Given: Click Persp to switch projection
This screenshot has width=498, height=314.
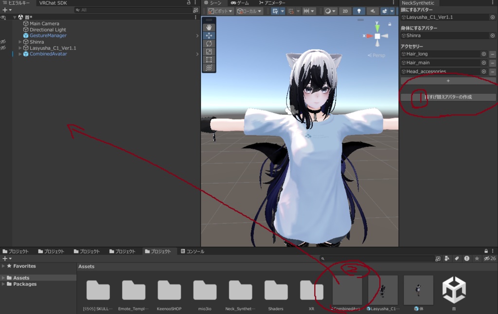Looking at the screenshot, I should 377,55.
